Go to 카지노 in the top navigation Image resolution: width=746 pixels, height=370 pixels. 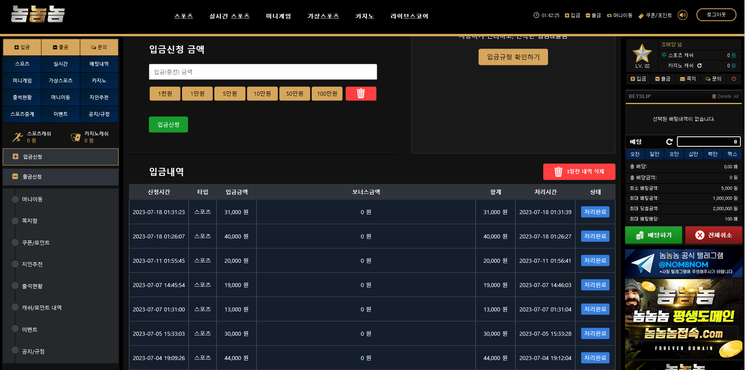pos(364,16)
